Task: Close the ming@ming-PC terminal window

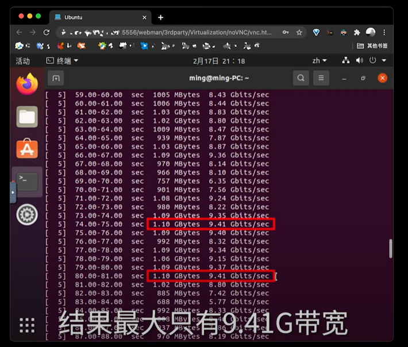Action: click(382, 78)
